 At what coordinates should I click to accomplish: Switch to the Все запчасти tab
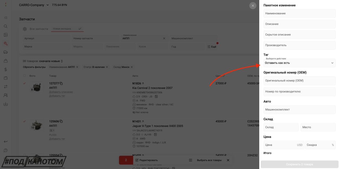[39, 29]
